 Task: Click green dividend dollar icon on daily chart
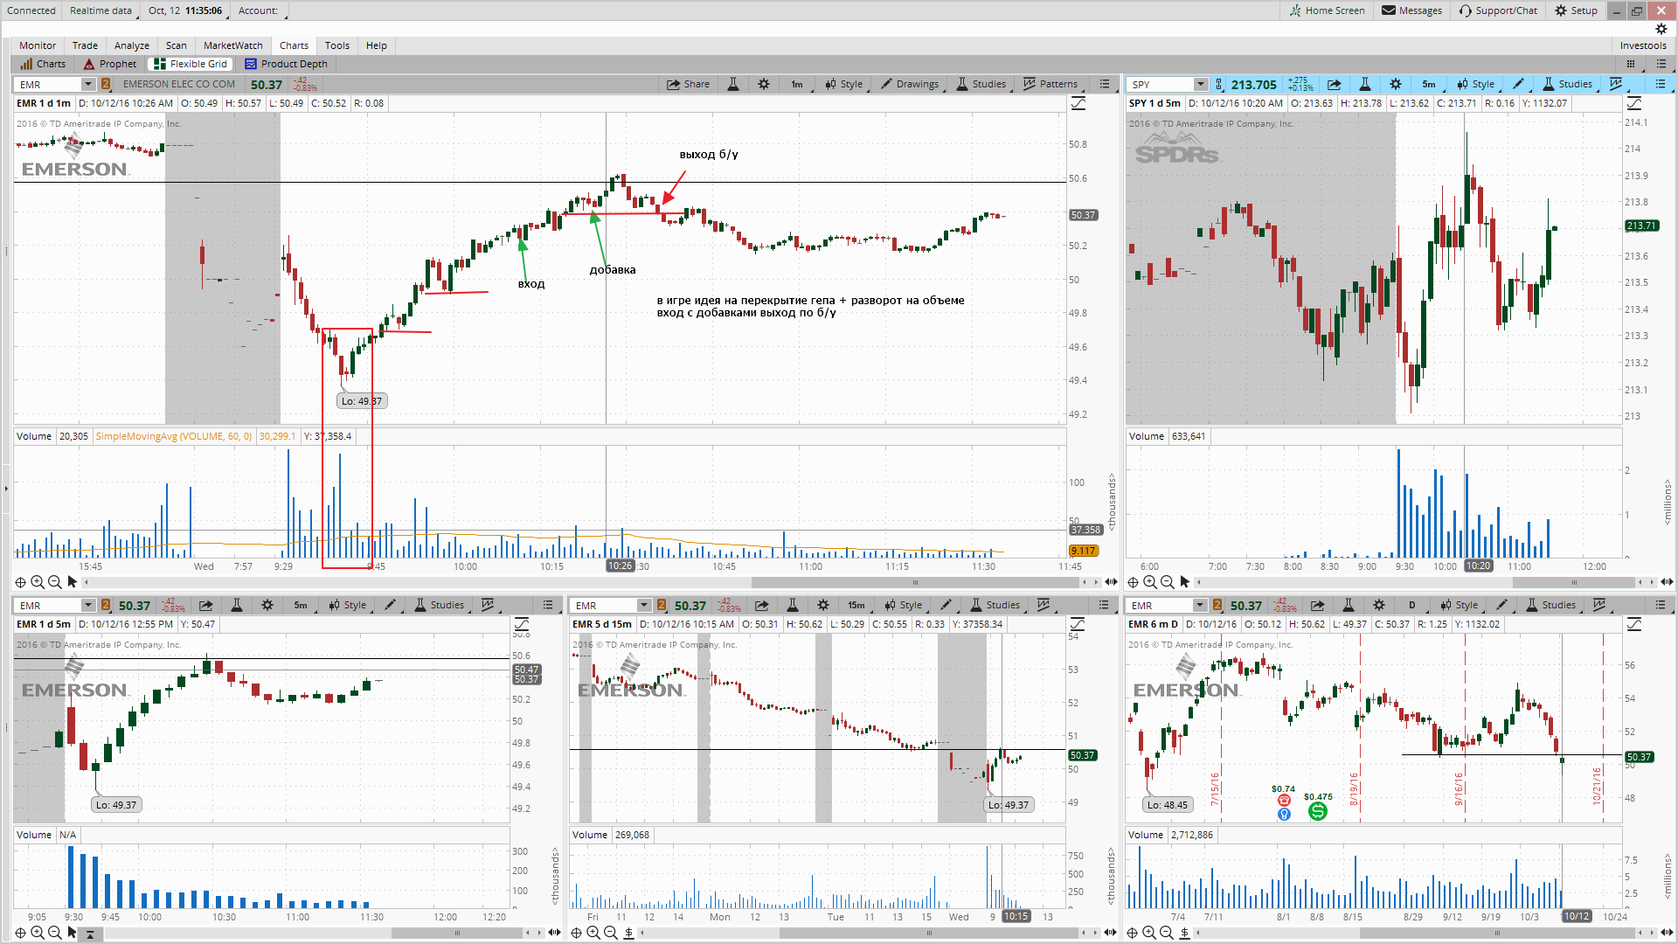(x=1317, y=811)
